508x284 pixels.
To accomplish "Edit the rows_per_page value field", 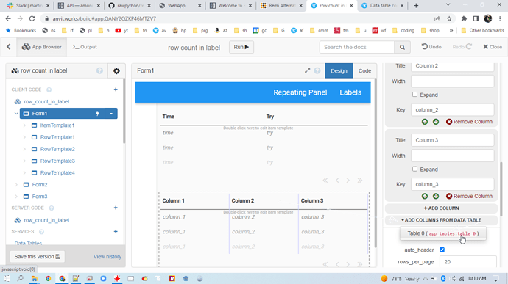I will pyautogui.click(x=468, y=262).
